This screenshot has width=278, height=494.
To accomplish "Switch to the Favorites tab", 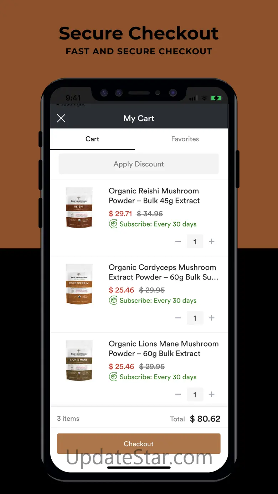I will (185, 139).
